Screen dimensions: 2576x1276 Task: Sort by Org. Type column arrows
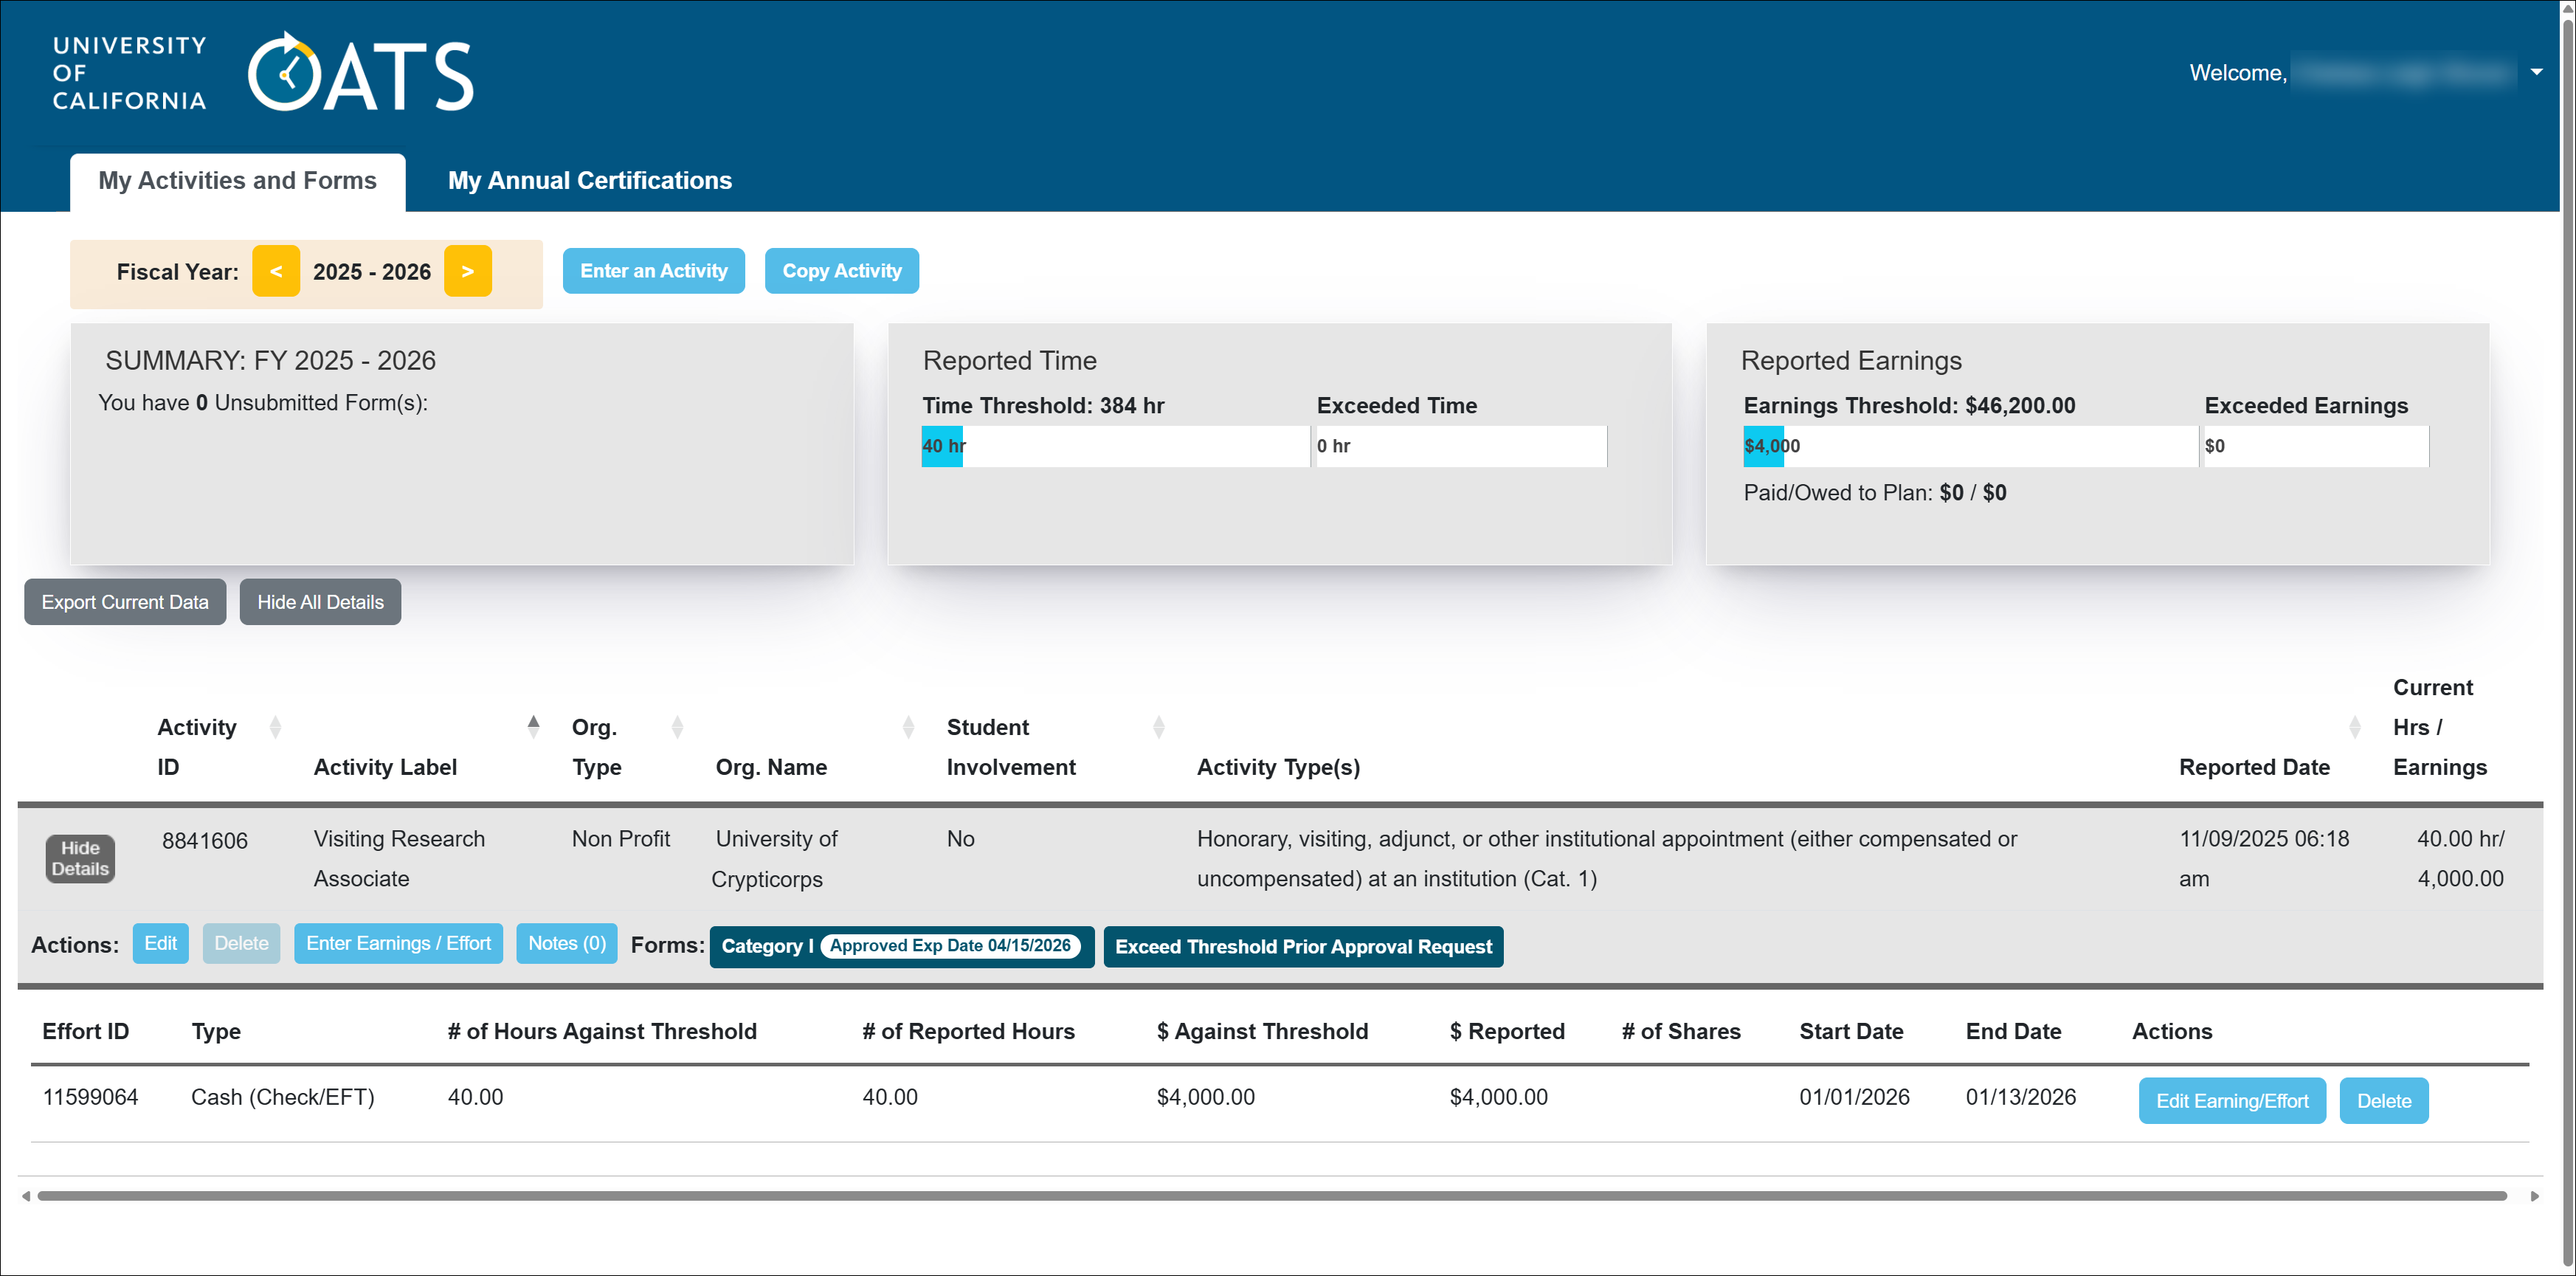(x=677, y=727)
